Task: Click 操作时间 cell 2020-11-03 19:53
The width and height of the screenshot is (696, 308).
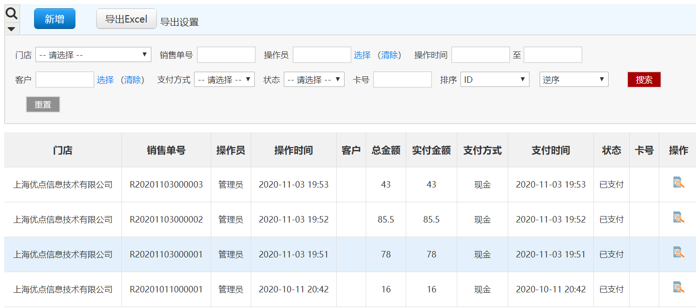Action: [293, 184]
